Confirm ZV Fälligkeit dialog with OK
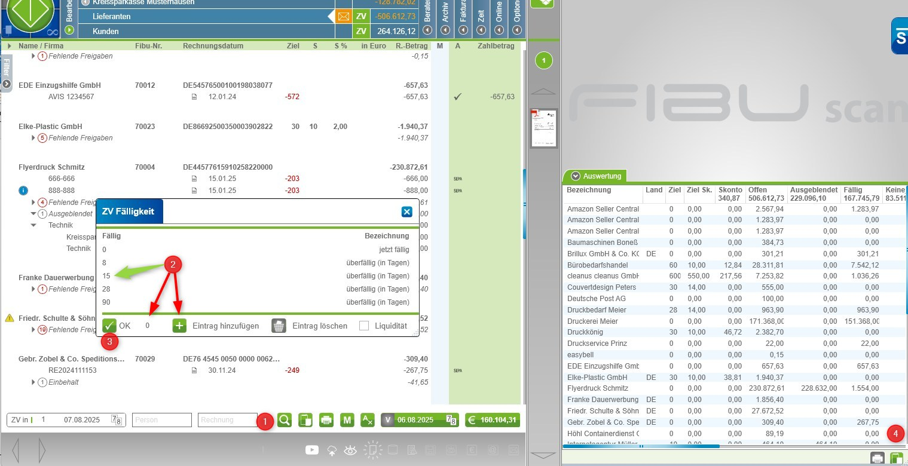Image resolution: width=908 pixels, height=466 pixels. (x=109, y=326)
